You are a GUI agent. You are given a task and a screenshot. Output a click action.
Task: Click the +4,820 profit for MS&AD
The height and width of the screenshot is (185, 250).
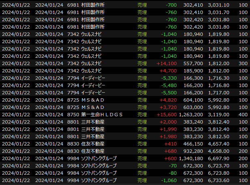(168, 100)
